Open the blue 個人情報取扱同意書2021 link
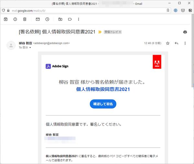 pyautogui.click(x=103, y=89)
